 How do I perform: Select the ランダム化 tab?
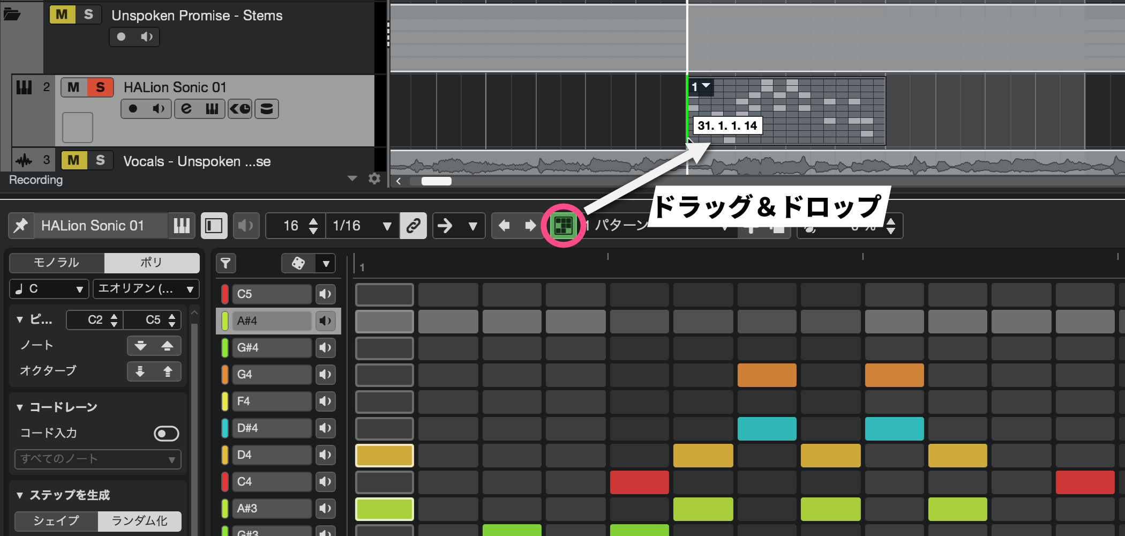[139, 521]
